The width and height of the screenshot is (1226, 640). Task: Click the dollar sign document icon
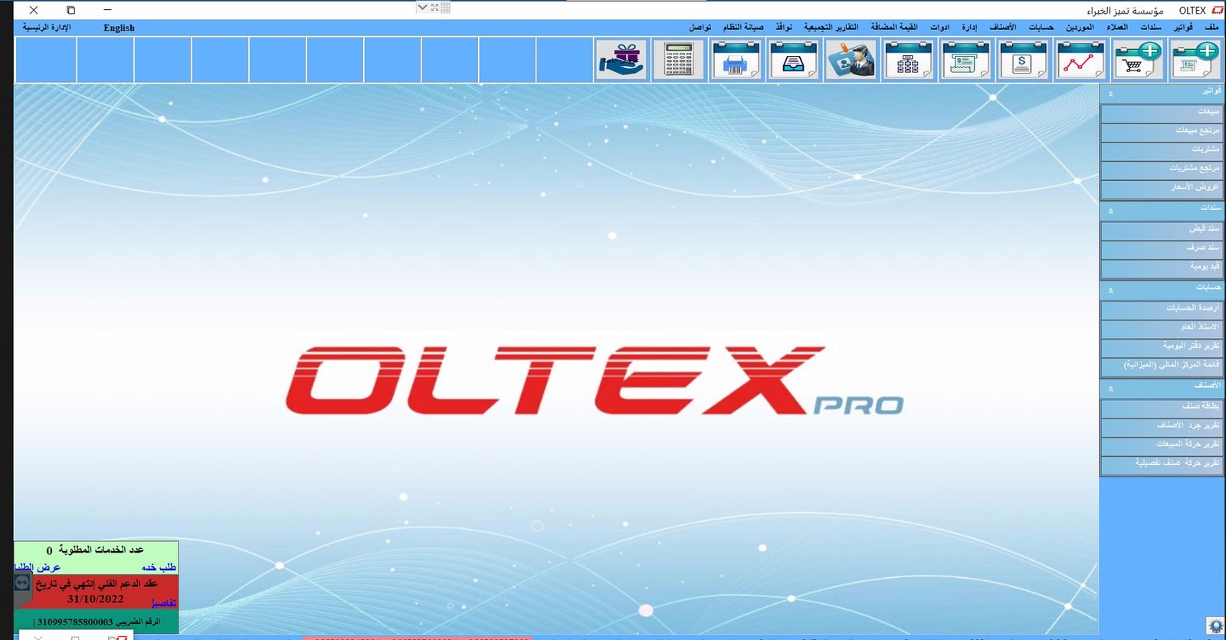[x=1022, y=60]
